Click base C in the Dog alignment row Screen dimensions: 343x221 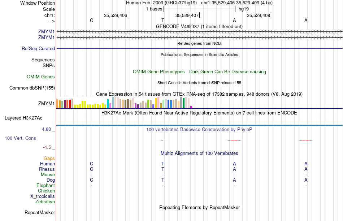pyautogui.click(x=91, y=180)
